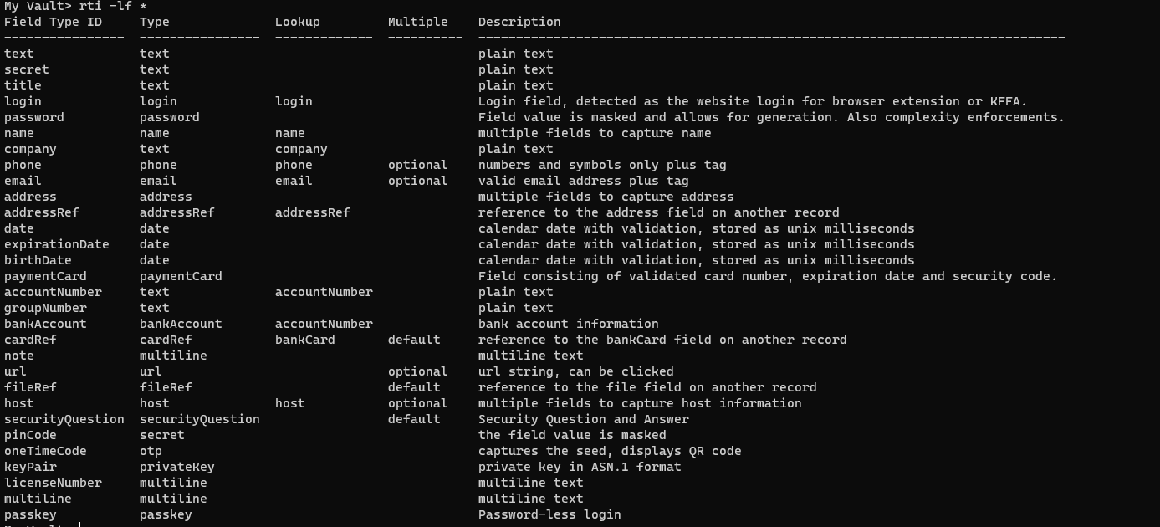Click 'bankCard' in the Lookup column
The image size is (1160, 527).
304,340
